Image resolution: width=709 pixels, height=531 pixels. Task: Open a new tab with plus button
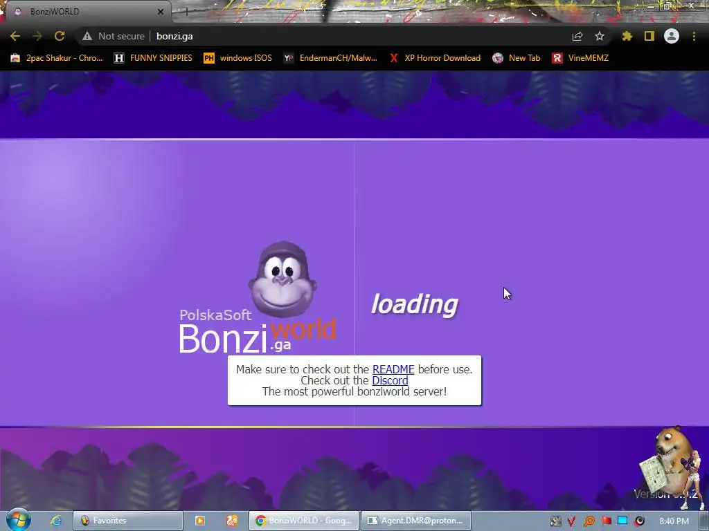186,12
